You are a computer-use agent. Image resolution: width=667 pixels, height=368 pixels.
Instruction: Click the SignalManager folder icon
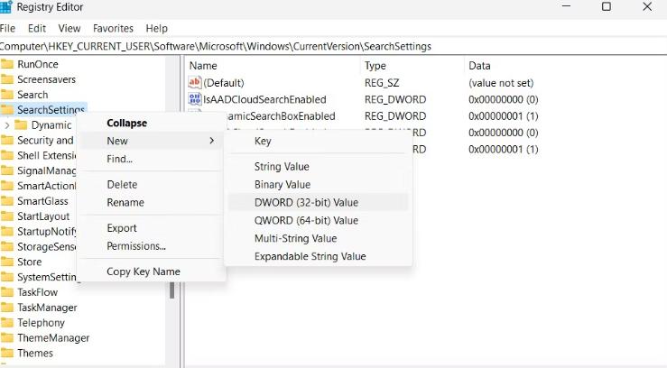coord(7,170)
